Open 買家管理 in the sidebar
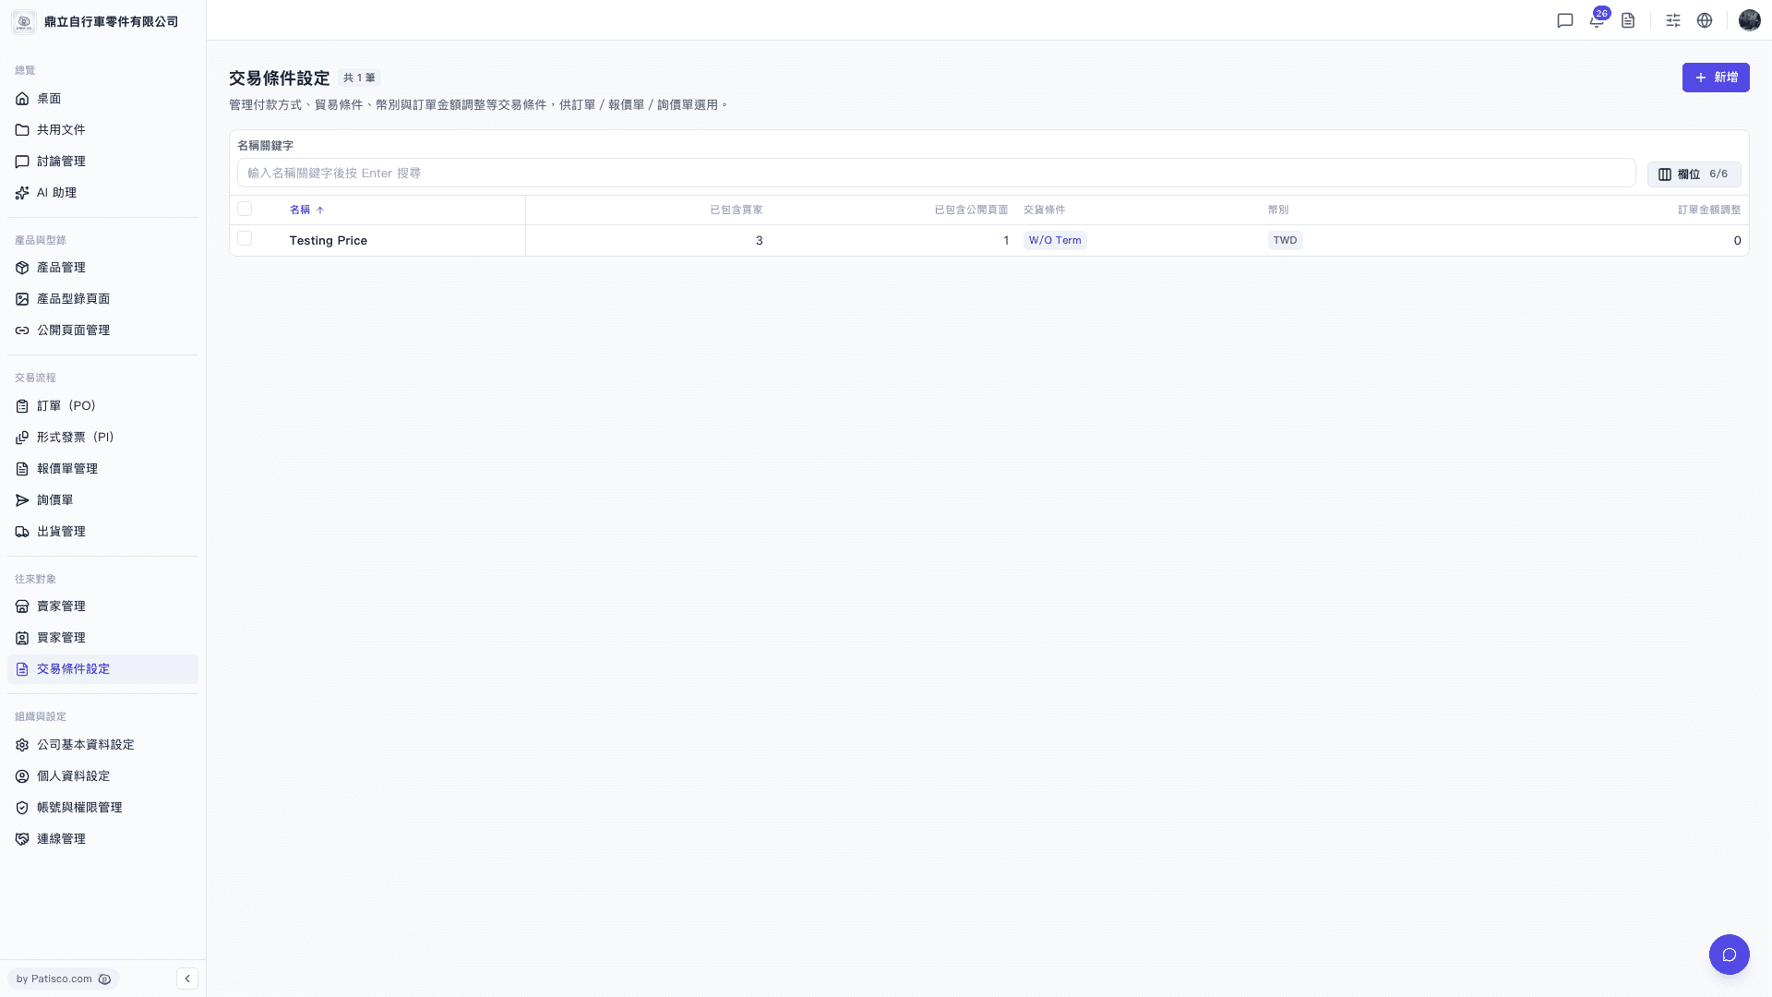 click(102, 638)
